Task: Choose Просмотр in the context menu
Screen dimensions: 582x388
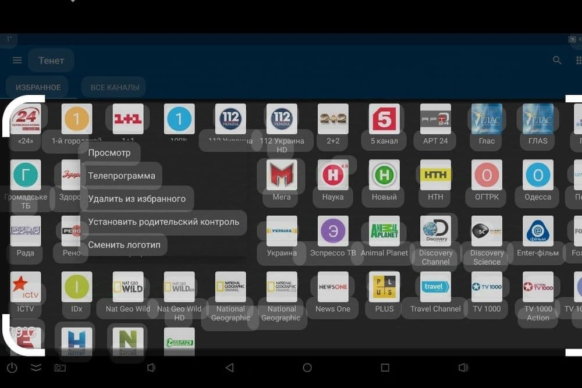Action: pyautogui.click(x=109, y=152)
